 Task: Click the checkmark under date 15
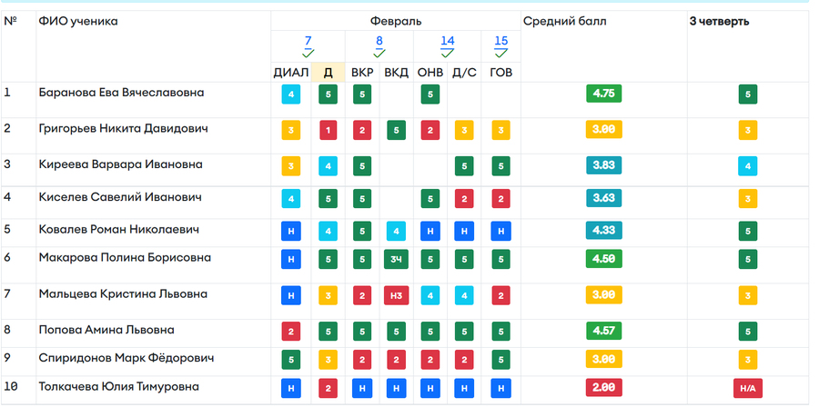coord(500,54)
